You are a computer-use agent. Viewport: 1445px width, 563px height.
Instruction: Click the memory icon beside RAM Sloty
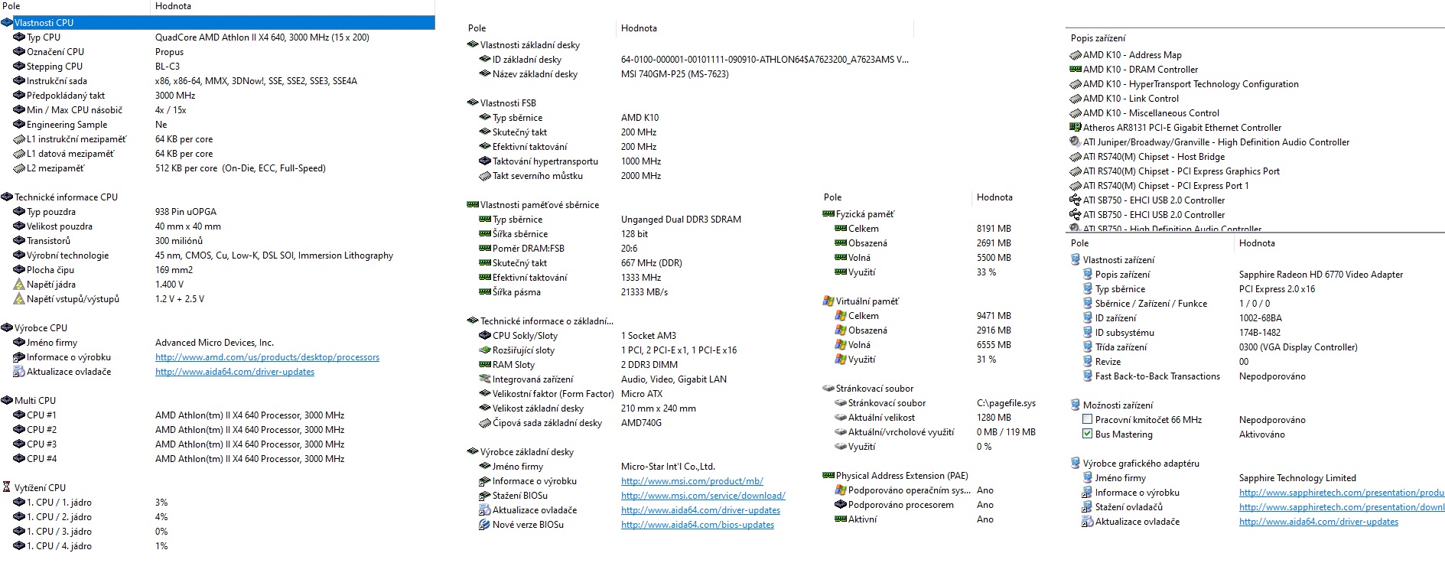point(485,365)
